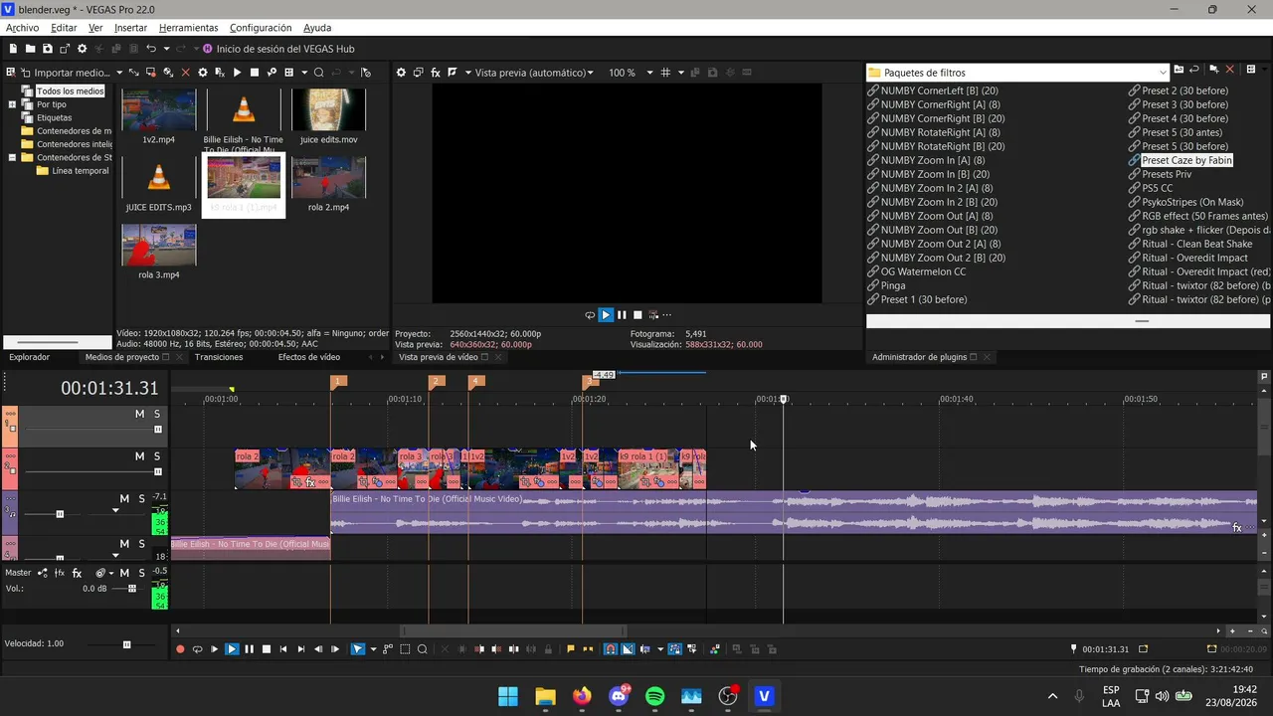The image size is (1273, 716).
Task: Mute the Master bus
Action: 124,573
